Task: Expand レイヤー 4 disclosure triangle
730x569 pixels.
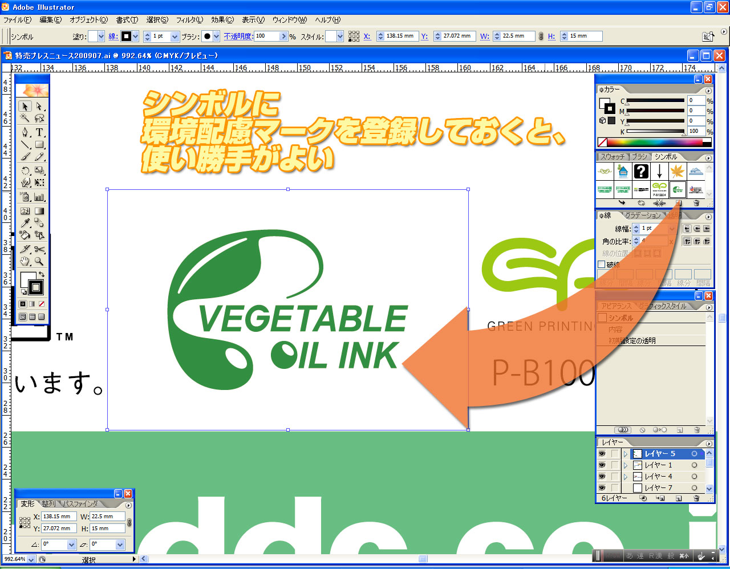Action: (x=626, y=477)
